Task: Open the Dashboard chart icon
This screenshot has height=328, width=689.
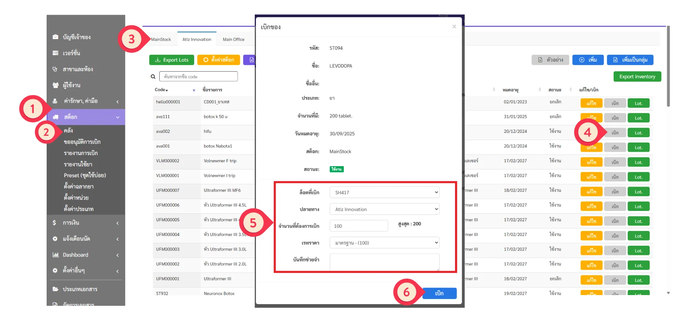Action: 55,255
